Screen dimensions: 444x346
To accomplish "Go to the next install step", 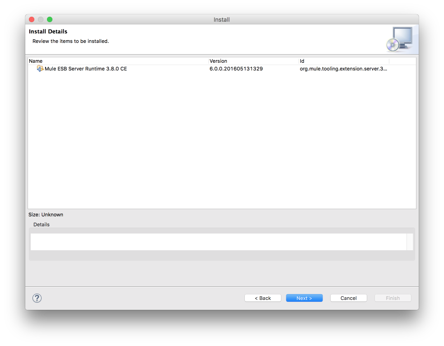I will click(304, 298).
